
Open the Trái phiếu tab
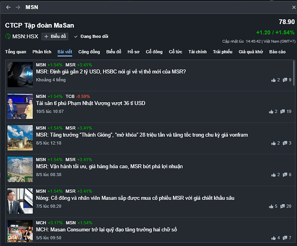coord(223,52)
